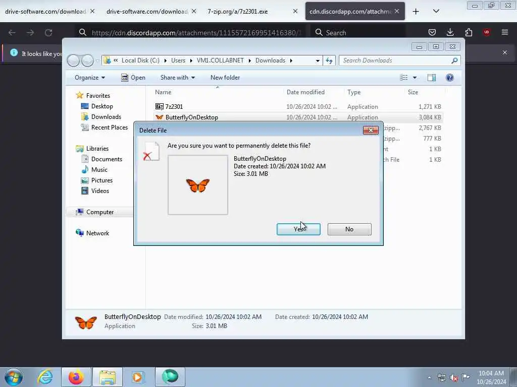Go back in Explorer
The width and height of the screenshot is (517, 387).
click(x=73, y=60)
